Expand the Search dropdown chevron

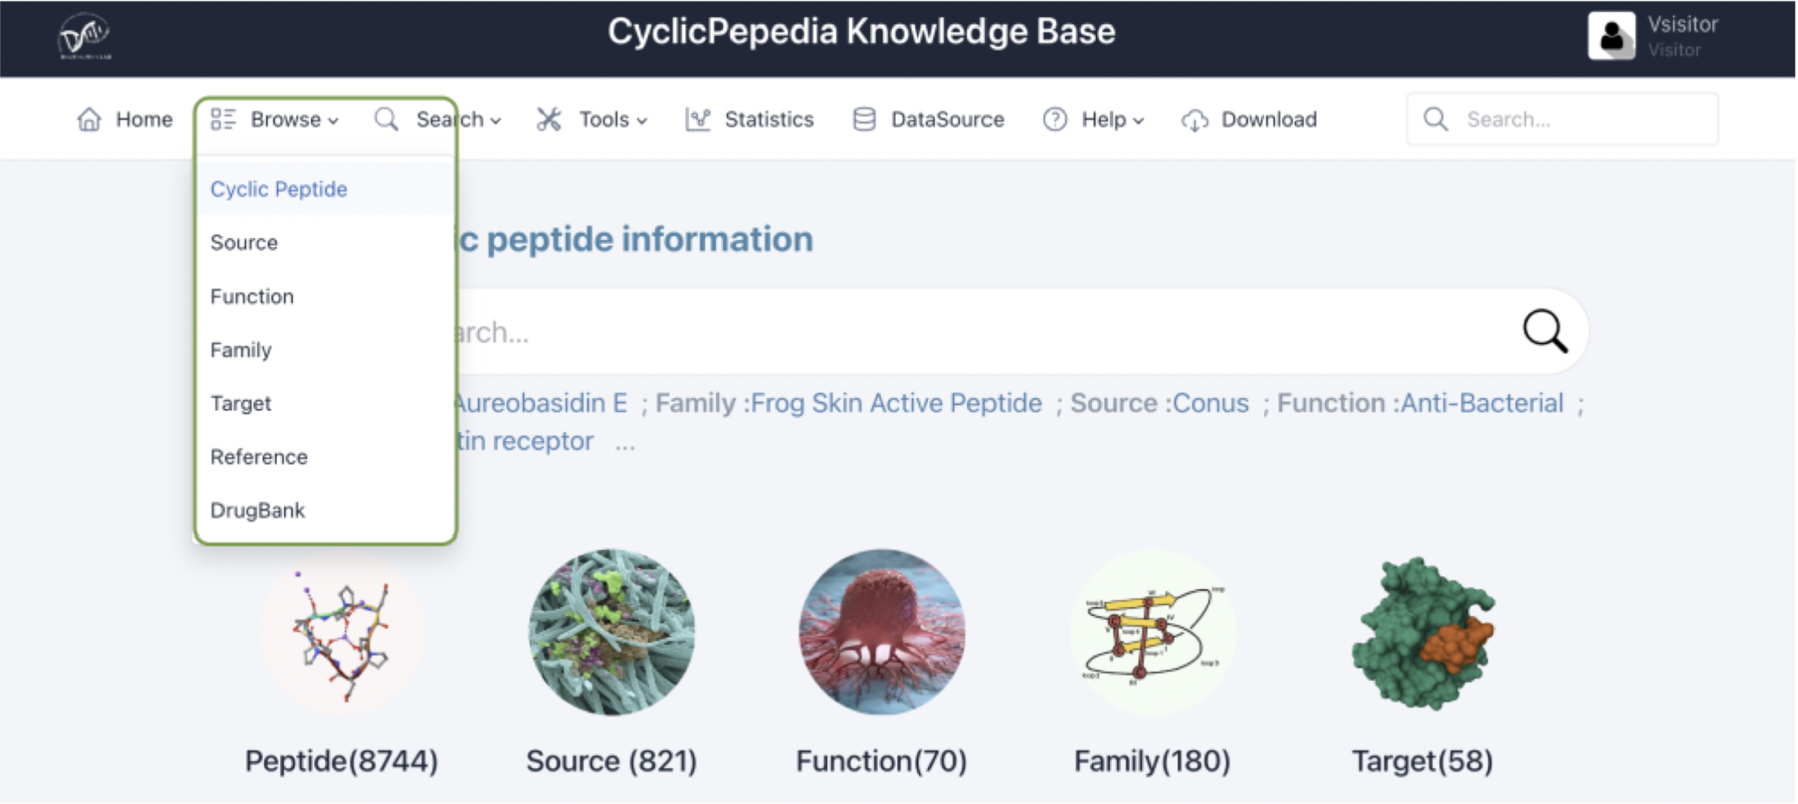[495, 121]
